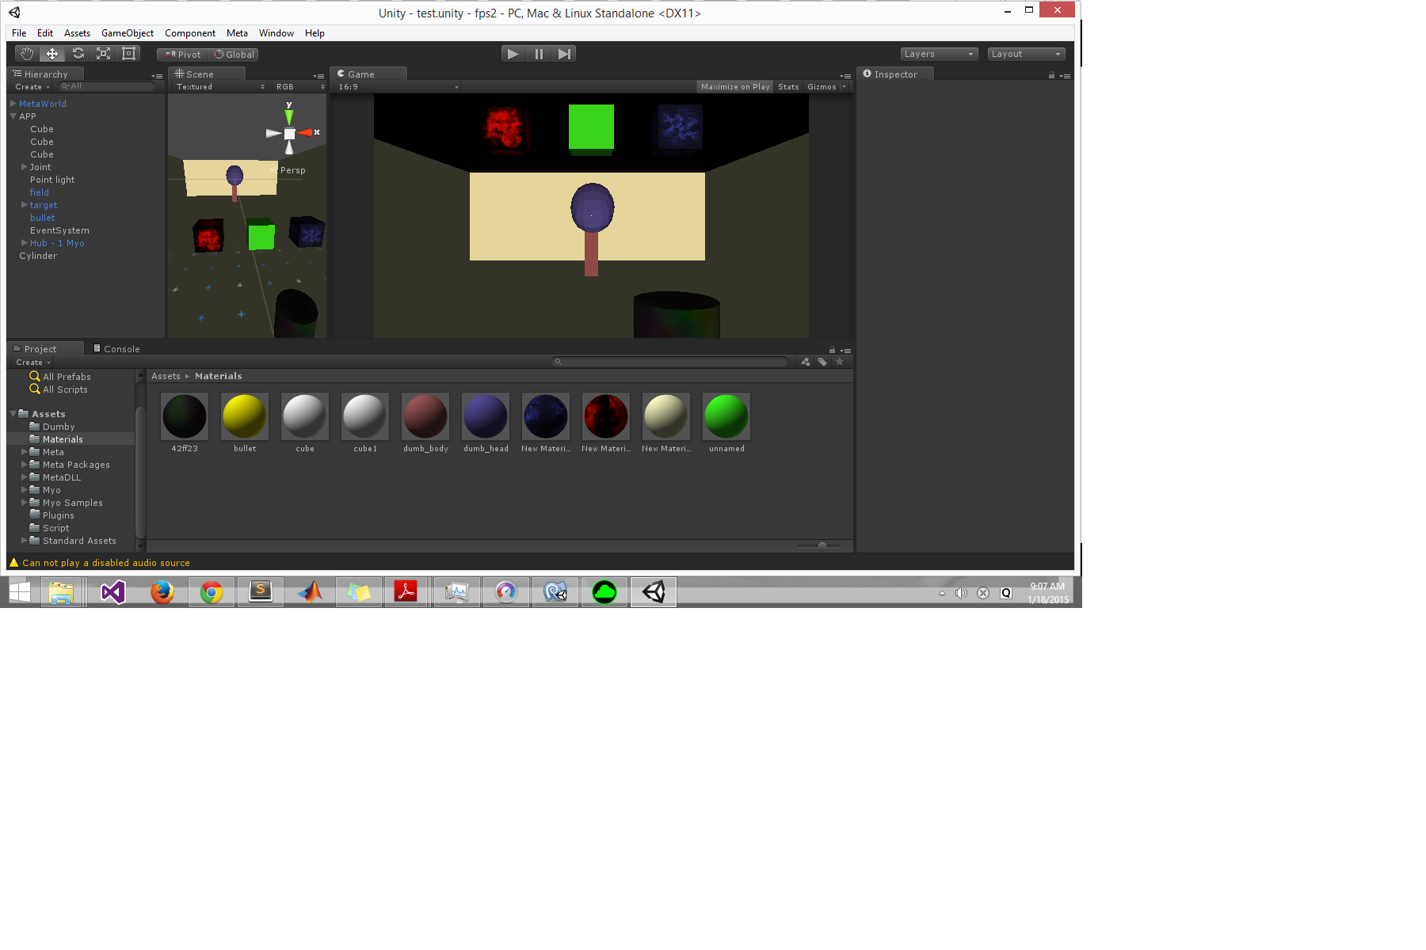Select the Cylinder object in Hierarchy
This screenshot has height=950, width=1426.
(x=38, y=256)
